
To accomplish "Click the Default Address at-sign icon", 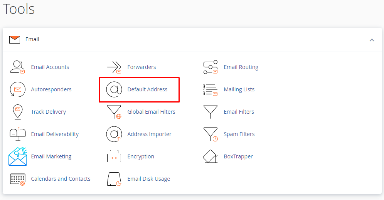I will point(114,89).
